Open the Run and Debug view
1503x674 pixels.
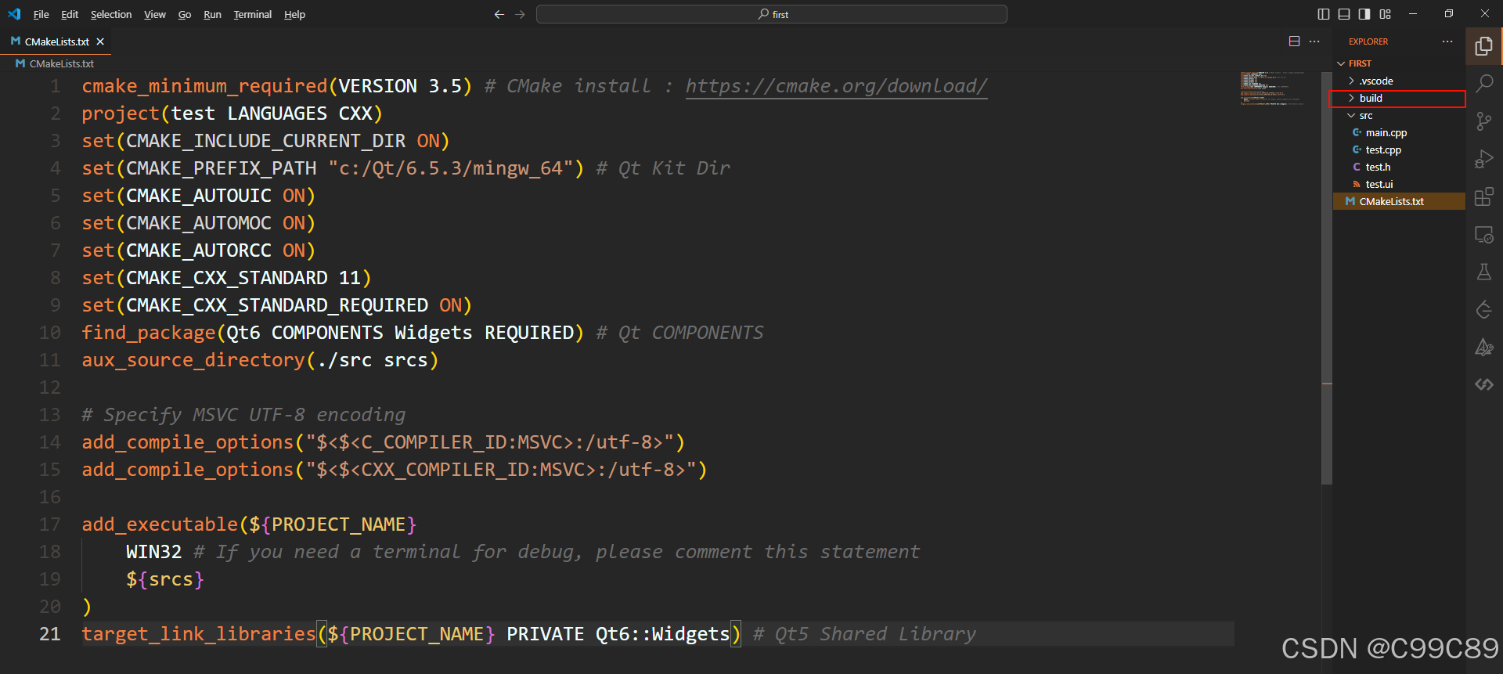coord(1484,159)
